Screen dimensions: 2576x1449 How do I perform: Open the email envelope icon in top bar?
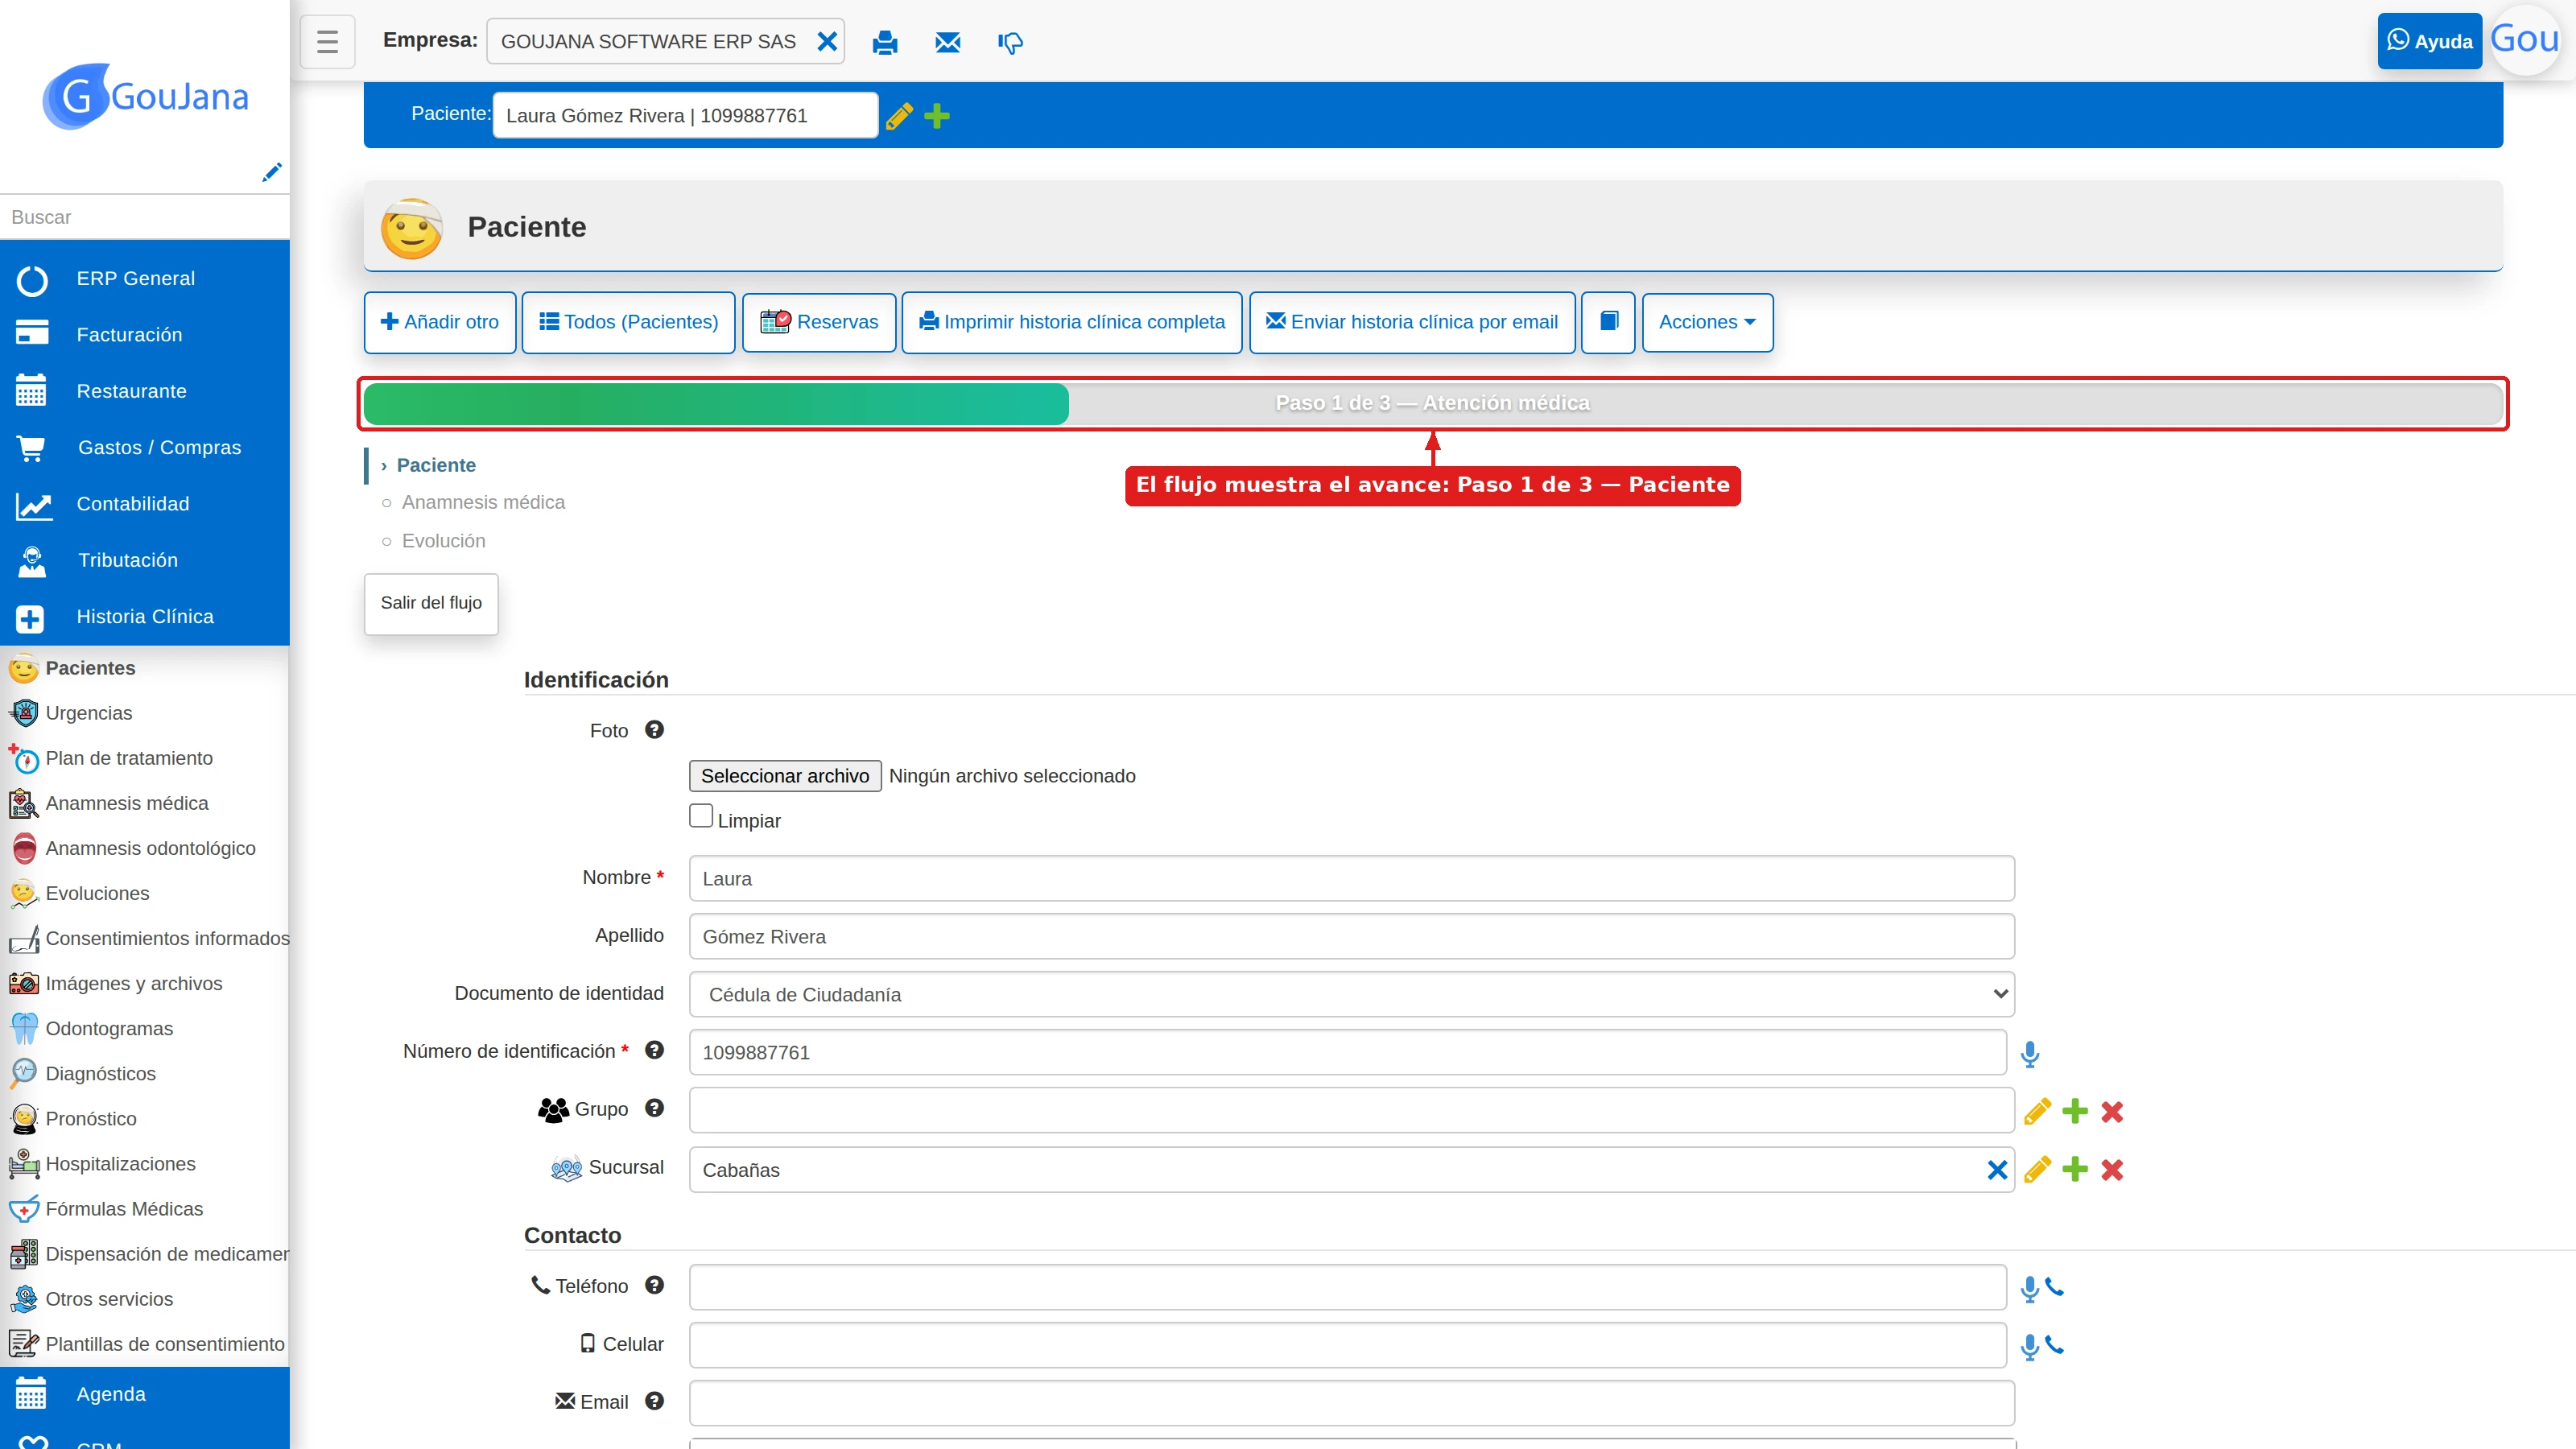click(x=947, y=42)
